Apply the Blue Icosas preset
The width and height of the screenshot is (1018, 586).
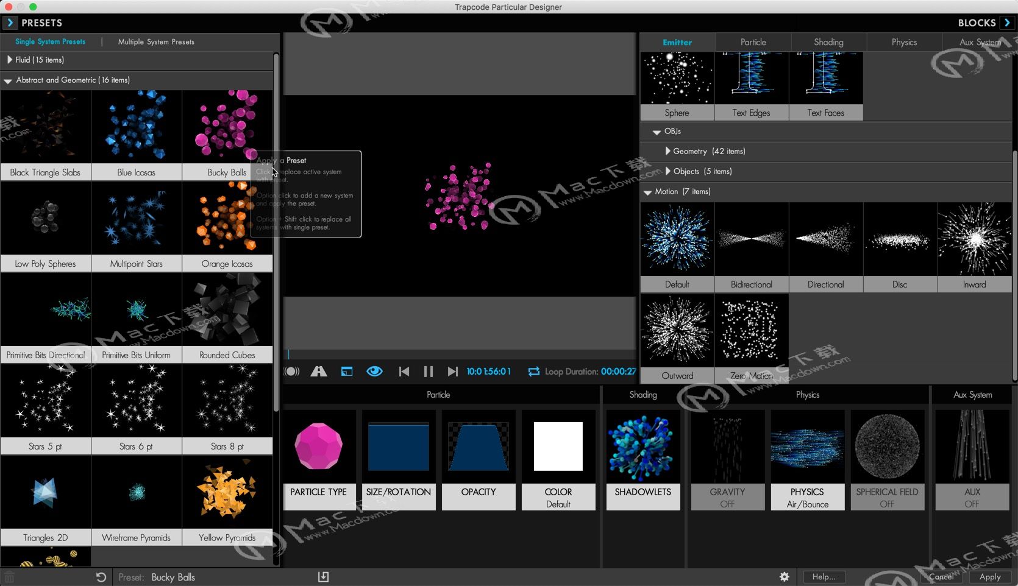[137, 135]
